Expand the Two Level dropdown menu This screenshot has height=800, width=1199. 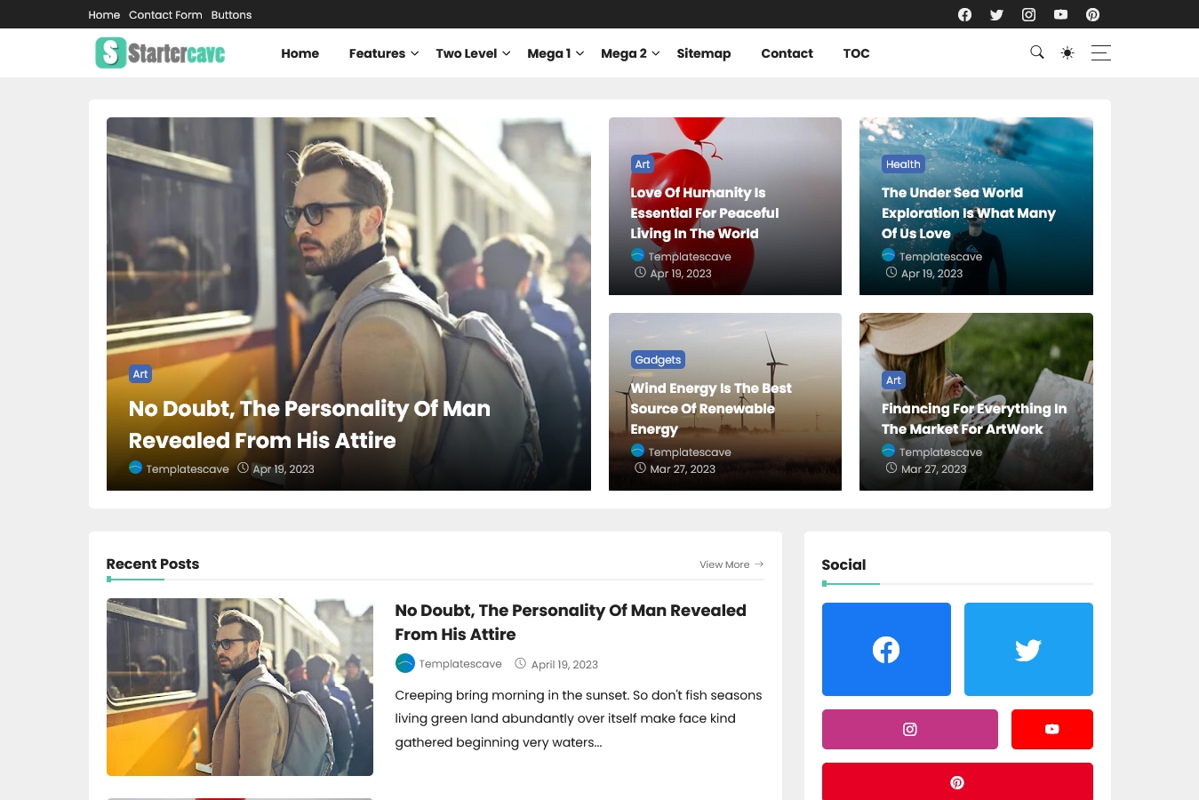(x=466, y=53)
